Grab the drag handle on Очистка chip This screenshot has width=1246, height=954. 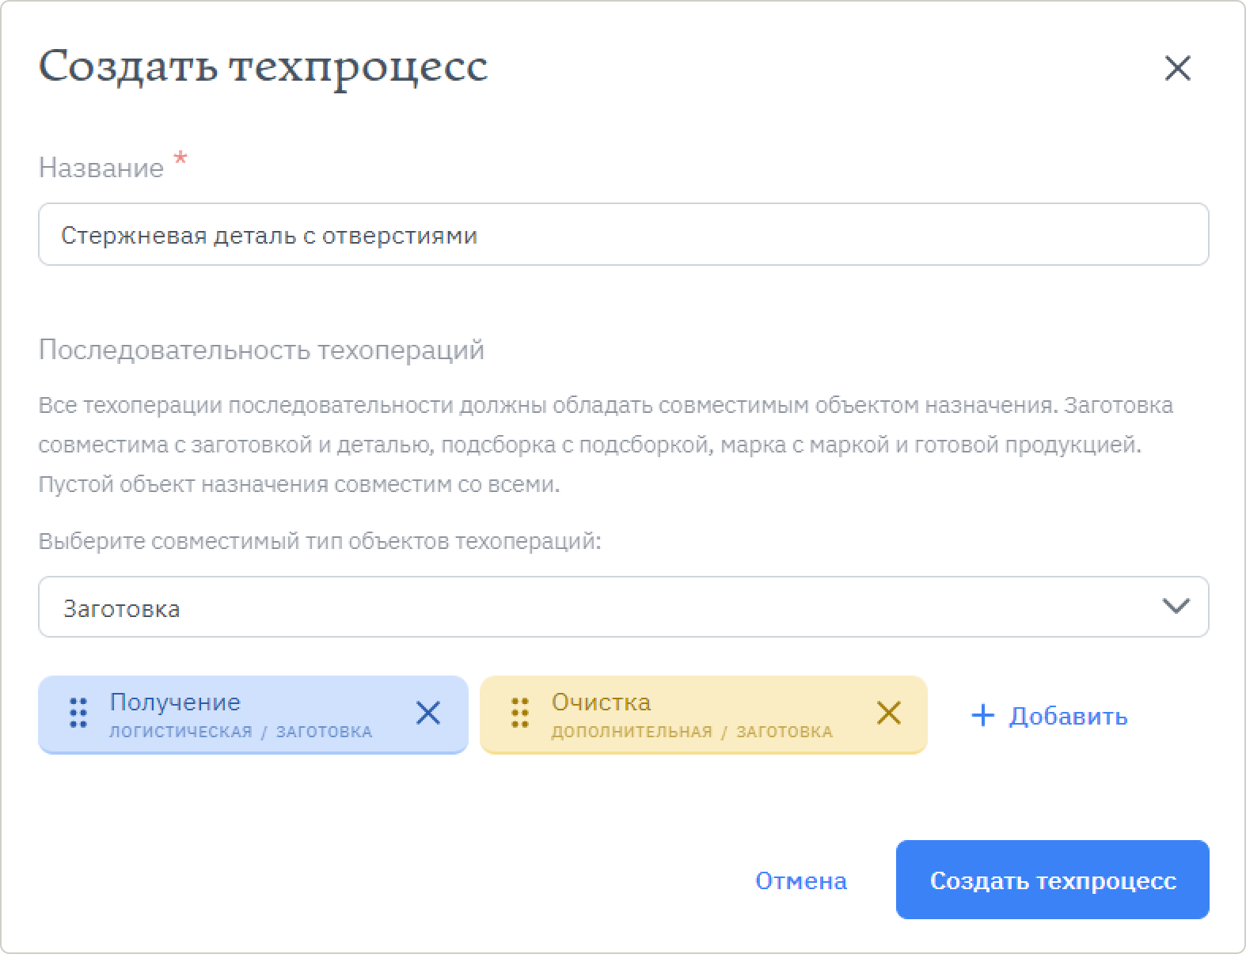click(519, 713)
